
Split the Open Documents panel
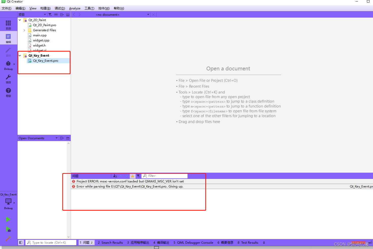pos(62,138)
